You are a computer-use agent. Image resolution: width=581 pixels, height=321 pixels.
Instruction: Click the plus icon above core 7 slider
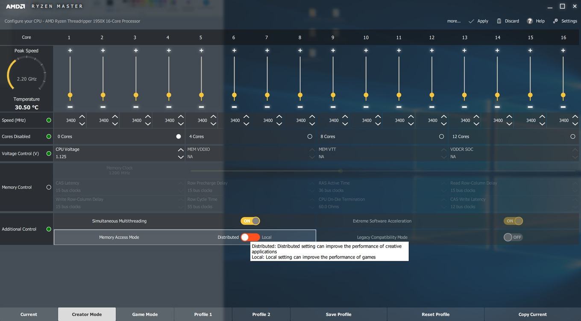267,50
